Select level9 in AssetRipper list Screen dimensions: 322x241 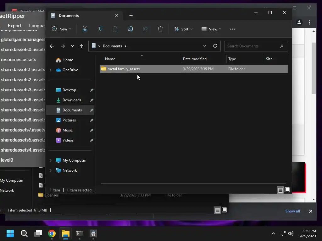(x=7, y=160)
